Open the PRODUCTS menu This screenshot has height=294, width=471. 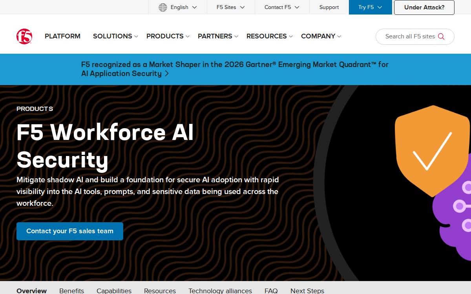tap(168, 36)
